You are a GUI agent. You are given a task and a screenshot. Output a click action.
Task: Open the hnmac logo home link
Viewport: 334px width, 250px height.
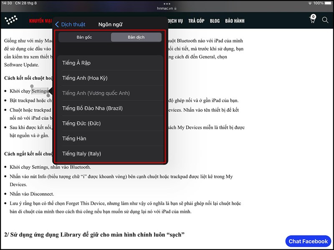coord(11,20)
